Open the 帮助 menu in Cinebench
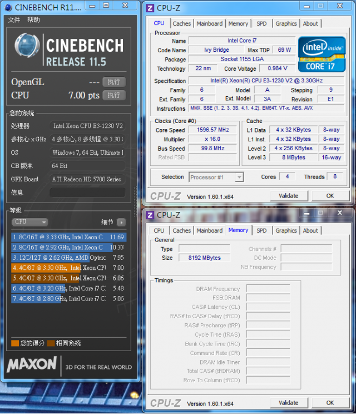This screenshot has width=356, height=414. pyautogui.click(x=33, y=20)
